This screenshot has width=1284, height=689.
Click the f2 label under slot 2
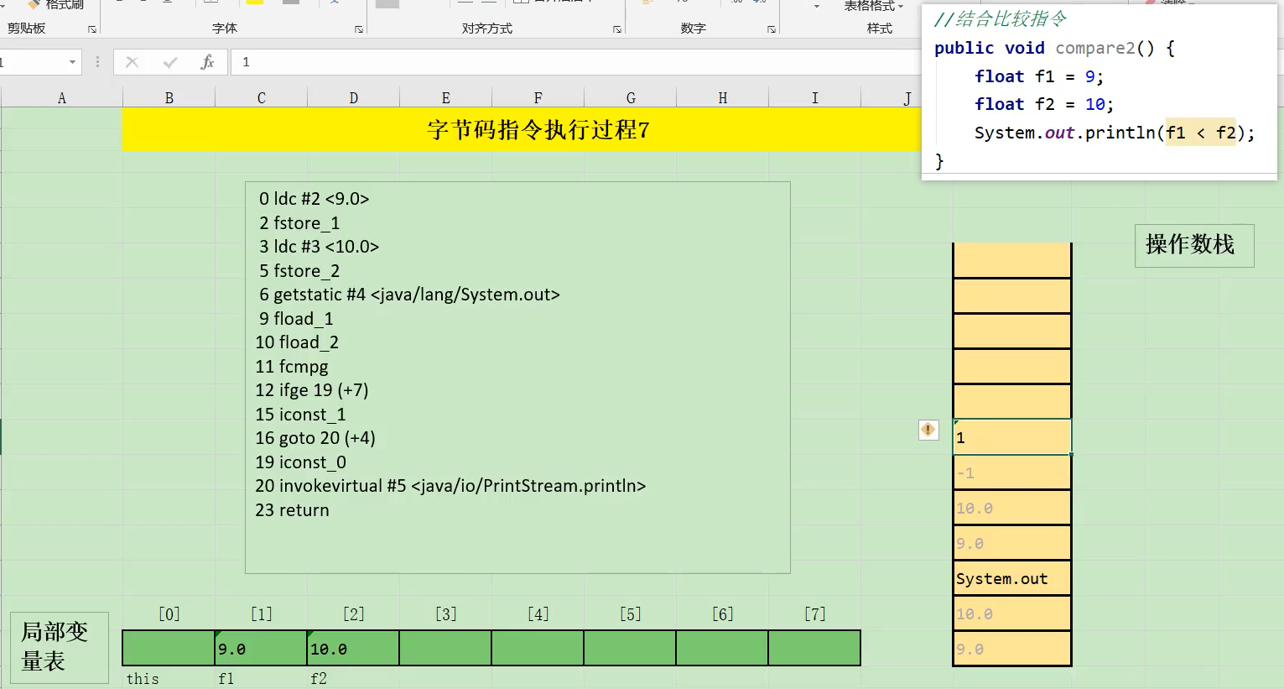tap(319, 679)
